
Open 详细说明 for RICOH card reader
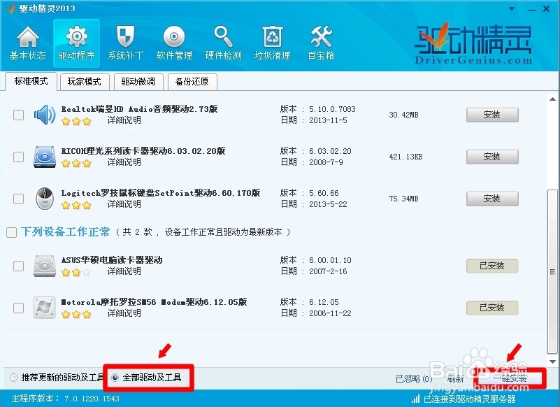[x=124, y=162]
